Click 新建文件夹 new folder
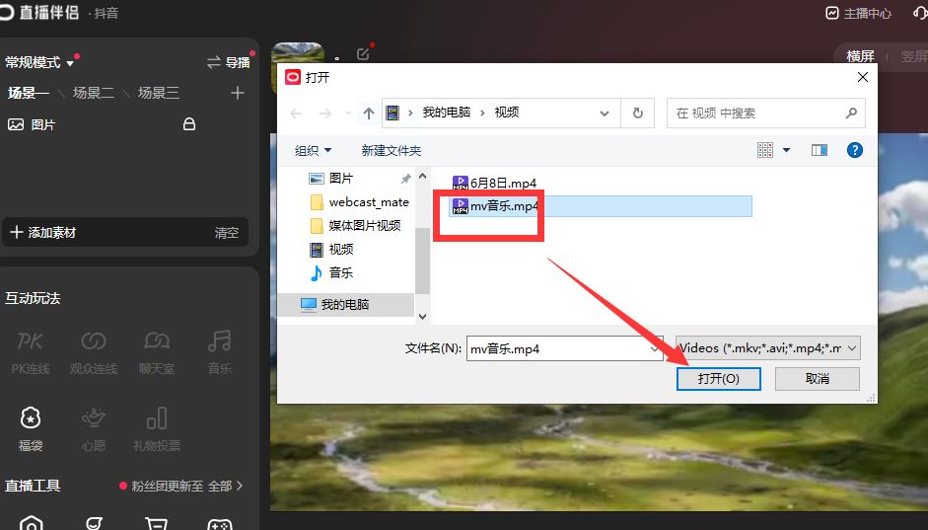This screenshot has width=928, height=530. 392,150
